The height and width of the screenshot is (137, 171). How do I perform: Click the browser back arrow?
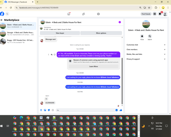click(x=1, y=7)
